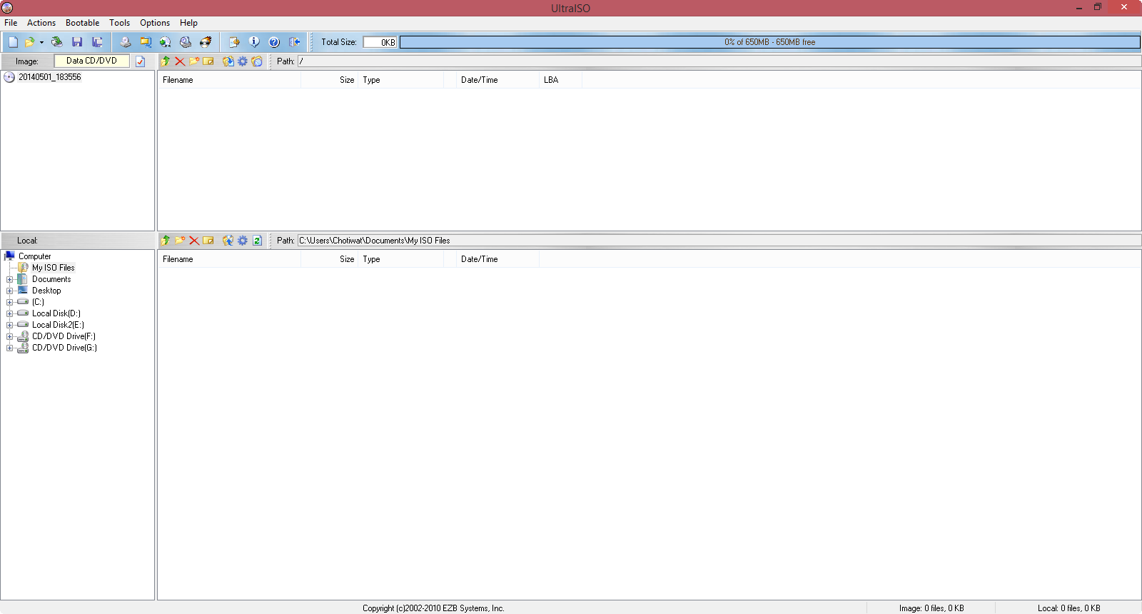Click the Image pane Path field
The height and width of the screenshot is (614, 1142).
click(719, 61)
